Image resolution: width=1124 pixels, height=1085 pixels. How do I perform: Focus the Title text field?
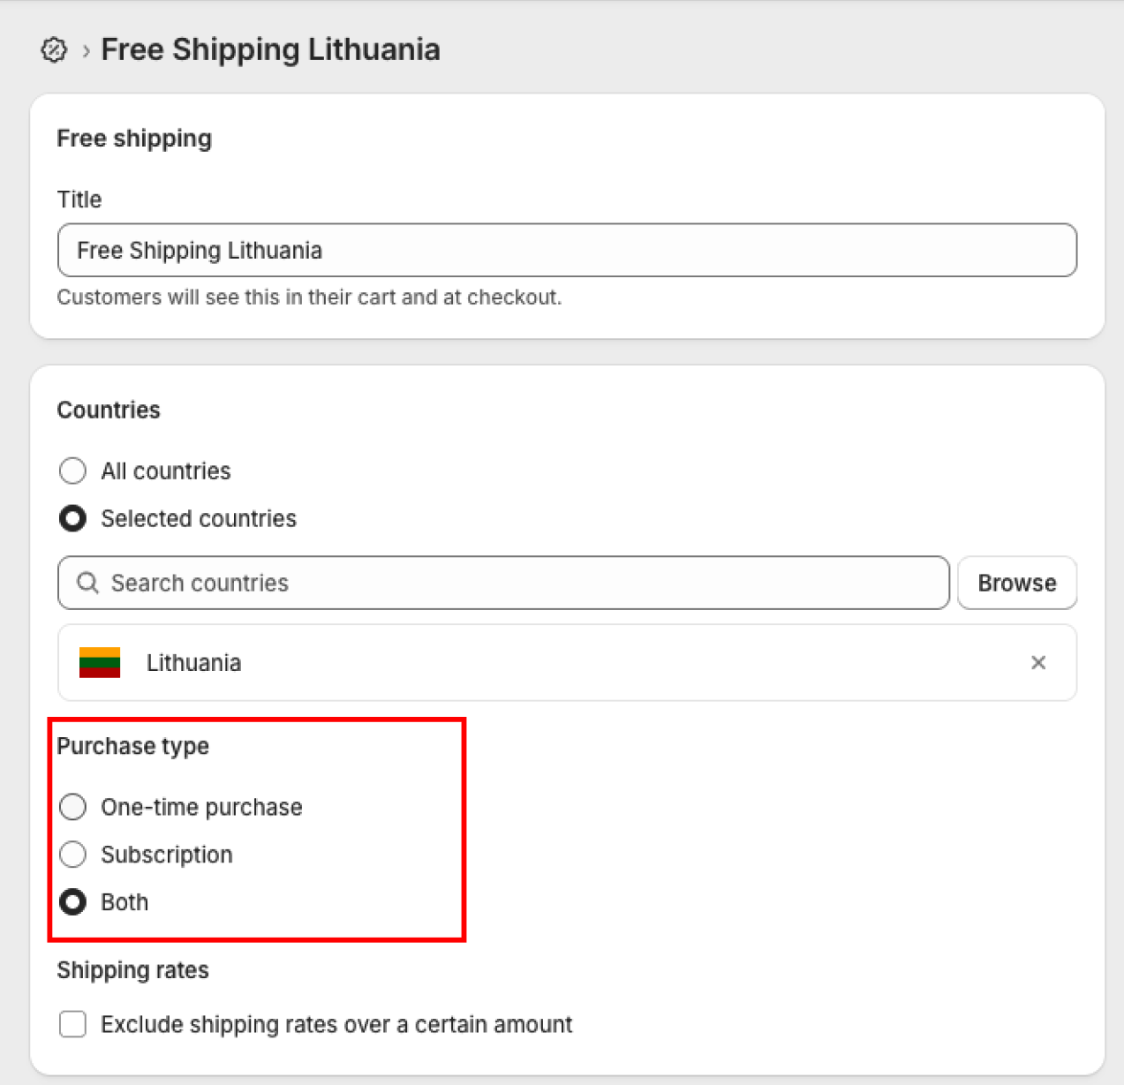pos(567,251)
